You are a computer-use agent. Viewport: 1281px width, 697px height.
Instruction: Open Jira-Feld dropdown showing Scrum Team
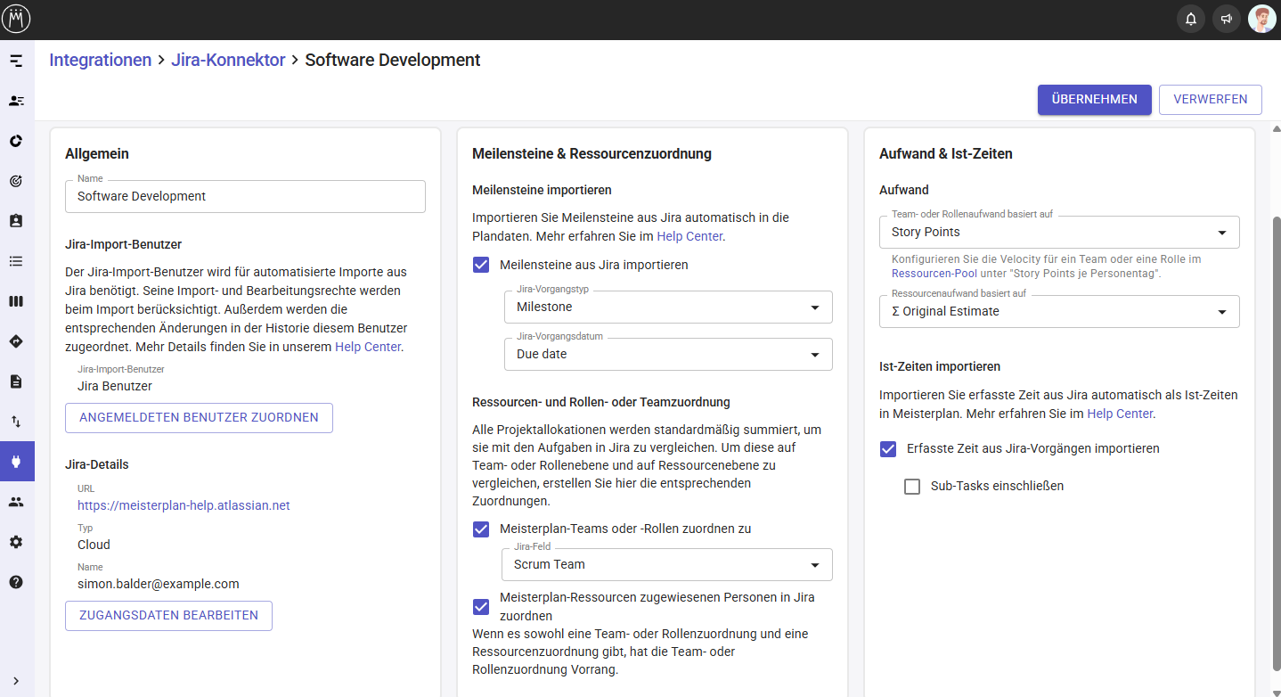[667, 564]
